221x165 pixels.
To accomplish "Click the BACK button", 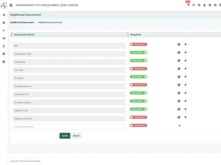I will [x=76, y=136].
